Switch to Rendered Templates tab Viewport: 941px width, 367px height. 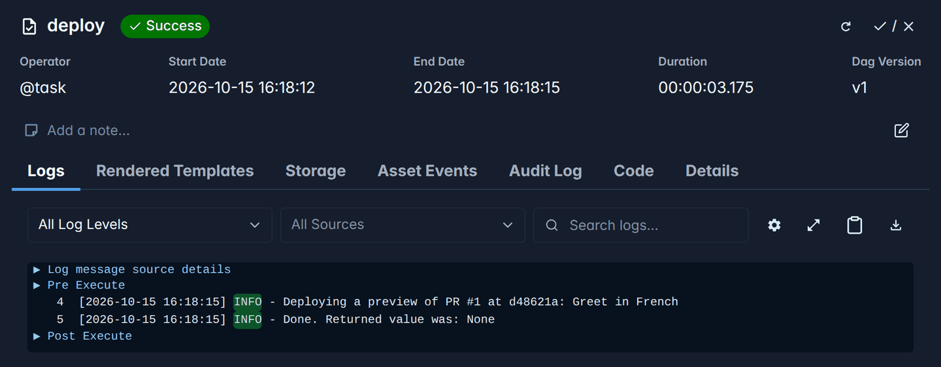point(174,171)
